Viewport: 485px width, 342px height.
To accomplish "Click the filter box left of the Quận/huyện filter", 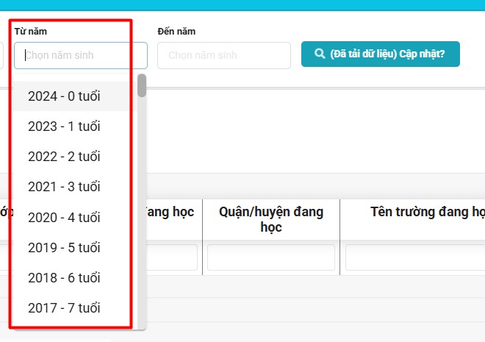I will 172,257.
